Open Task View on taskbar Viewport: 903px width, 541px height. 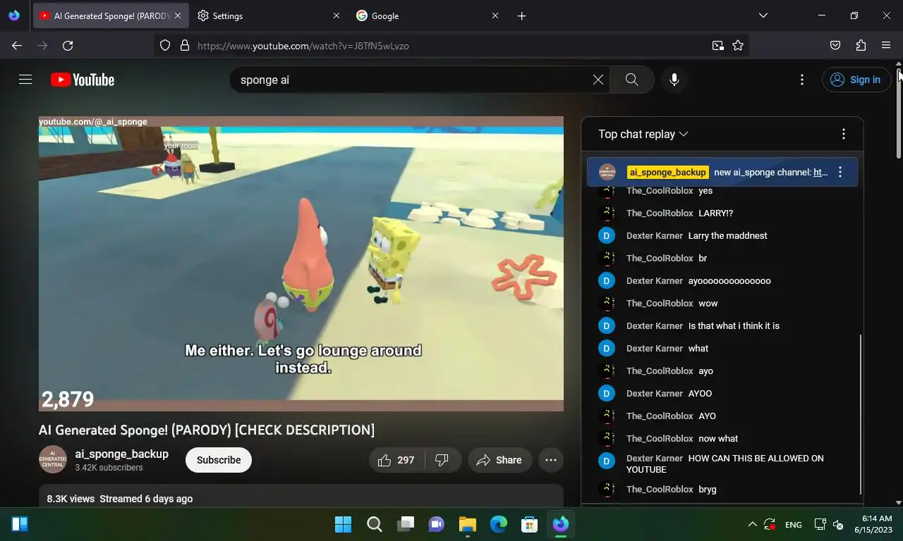coord(406,524)
